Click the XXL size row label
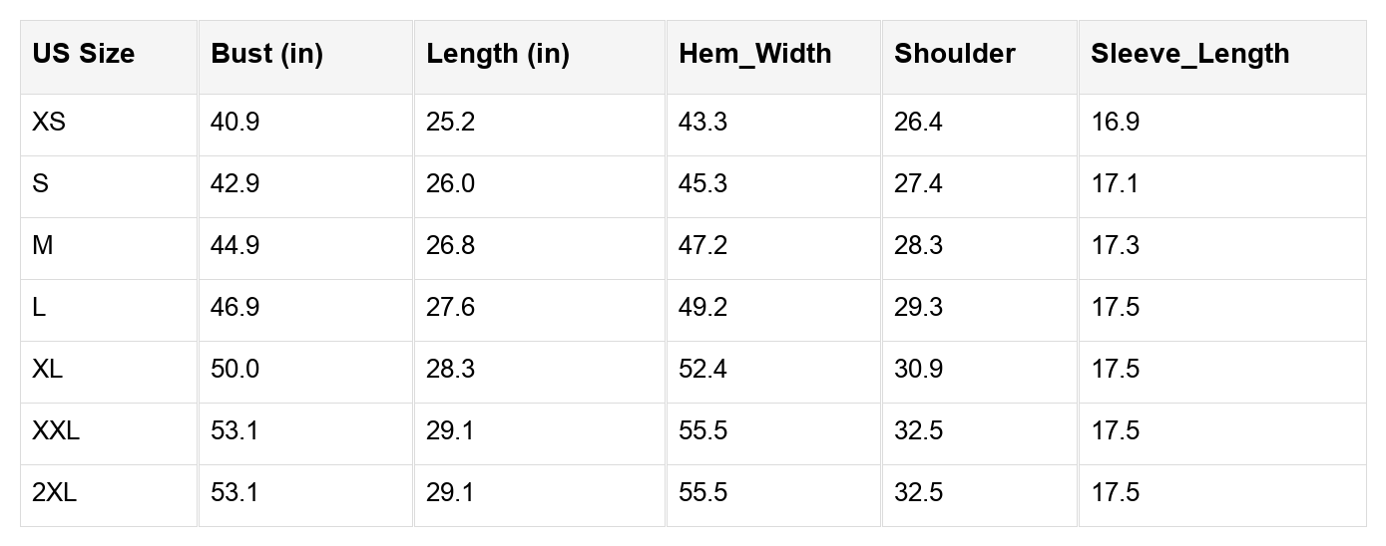1386x546 pixels. click(56, 431)
